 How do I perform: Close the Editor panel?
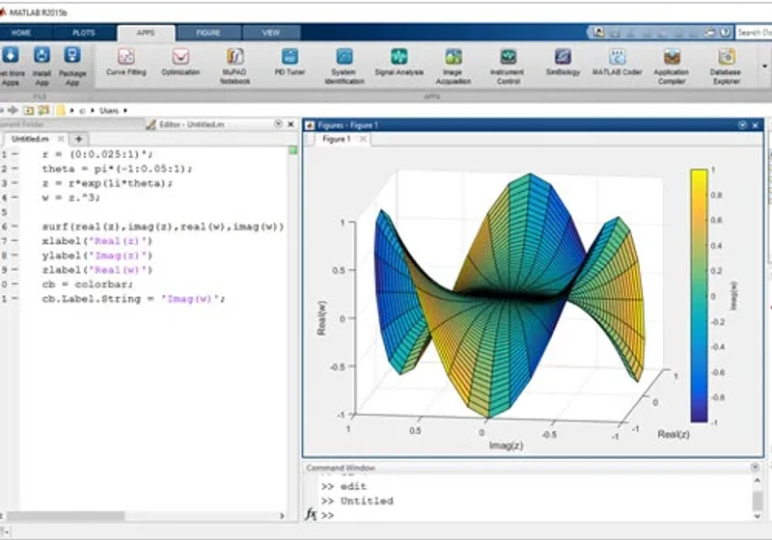click(x=290, y=124)
